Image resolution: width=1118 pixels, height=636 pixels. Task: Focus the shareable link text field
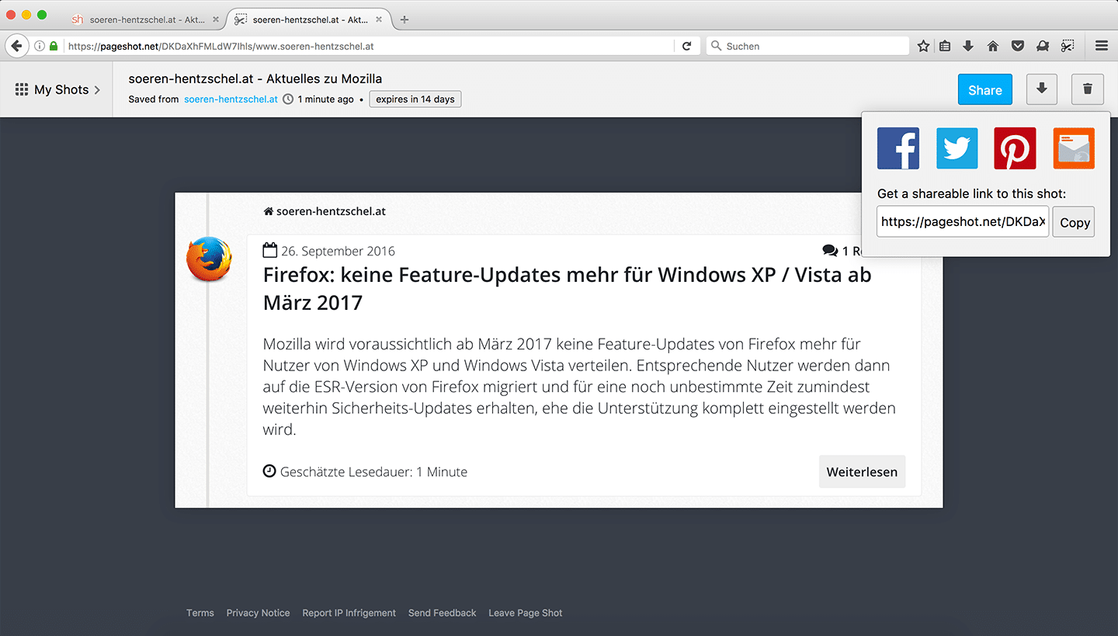click(x=963, y=221)
